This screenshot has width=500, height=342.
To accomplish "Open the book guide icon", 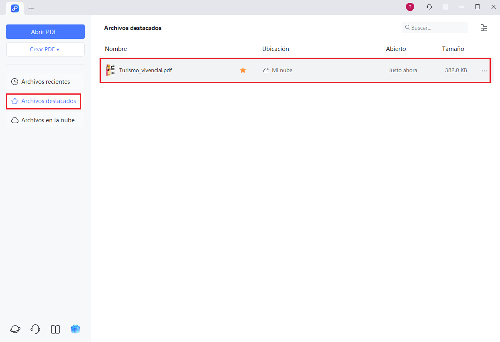I will (x=55, y=329).
